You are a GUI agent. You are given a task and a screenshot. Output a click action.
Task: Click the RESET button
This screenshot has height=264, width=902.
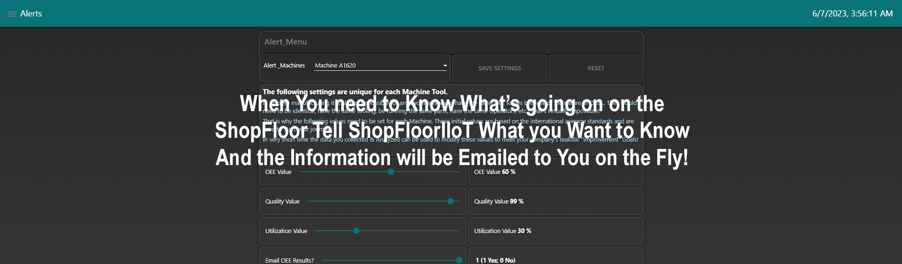[x=596, y=68]
